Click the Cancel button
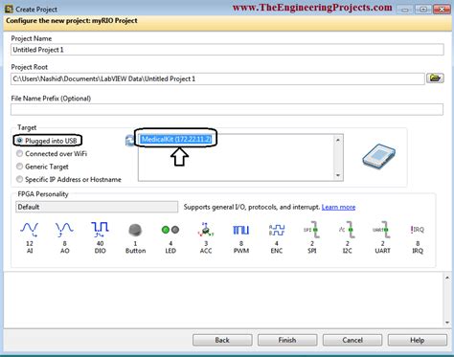The image size is (454, 357). point(352,340)
